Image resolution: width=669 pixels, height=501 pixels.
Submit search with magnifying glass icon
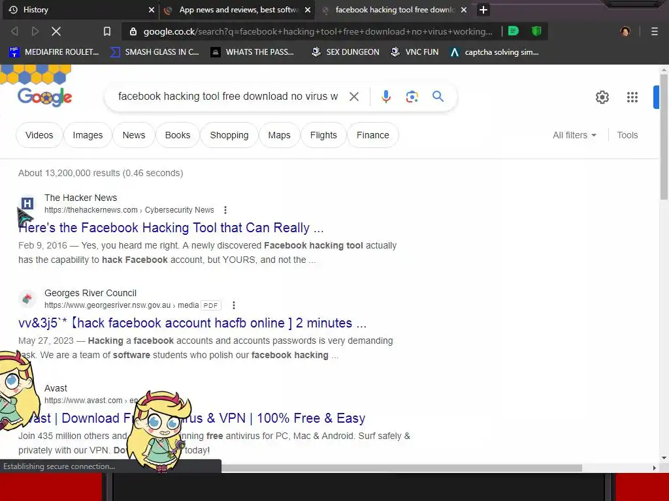pyautogui.click(x=438, y=97)
